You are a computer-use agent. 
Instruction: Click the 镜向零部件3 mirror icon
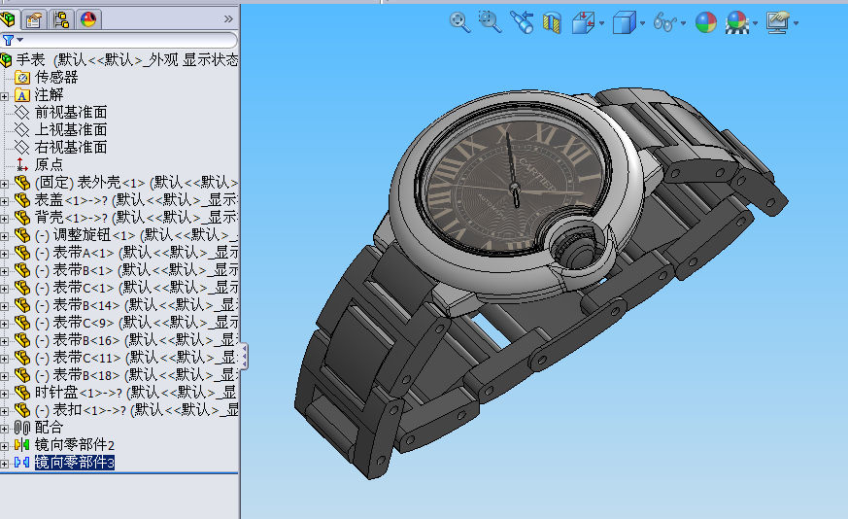coord(22,463)
